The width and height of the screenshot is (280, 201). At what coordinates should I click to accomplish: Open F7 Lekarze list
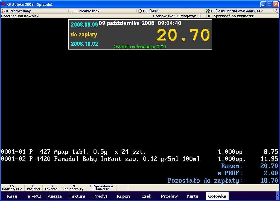[x=51, y=188]
